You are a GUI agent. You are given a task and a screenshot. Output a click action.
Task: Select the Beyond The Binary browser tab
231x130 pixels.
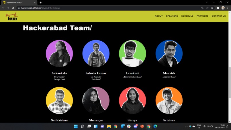coord(19,3)
